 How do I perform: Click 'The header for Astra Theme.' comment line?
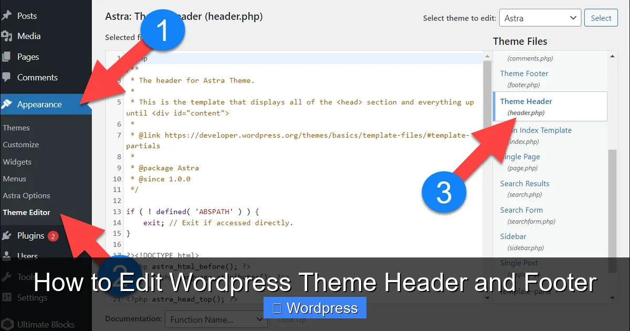pyautogui.click(x=192, y=80)
